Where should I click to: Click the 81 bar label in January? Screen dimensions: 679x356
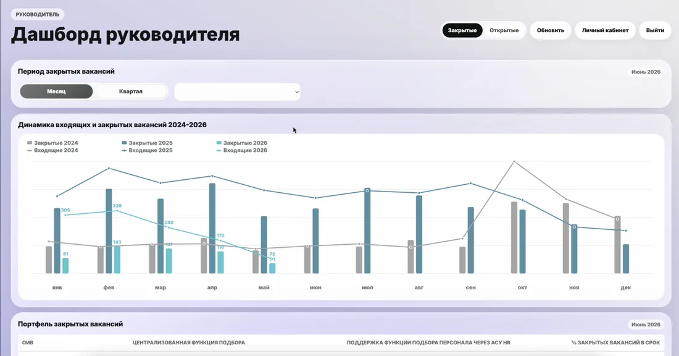(x=65, y=254)
